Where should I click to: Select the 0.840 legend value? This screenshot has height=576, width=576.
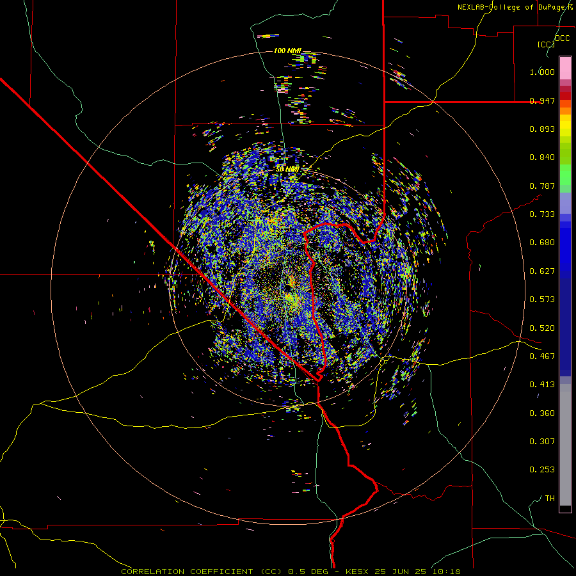click(x=542, y=157)
